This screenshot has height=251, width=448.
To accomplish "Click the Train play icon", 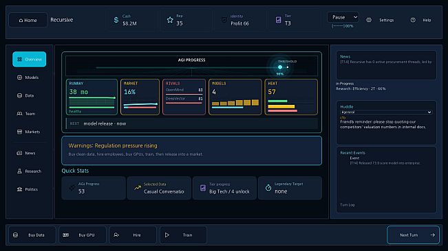I will point(167,235).
